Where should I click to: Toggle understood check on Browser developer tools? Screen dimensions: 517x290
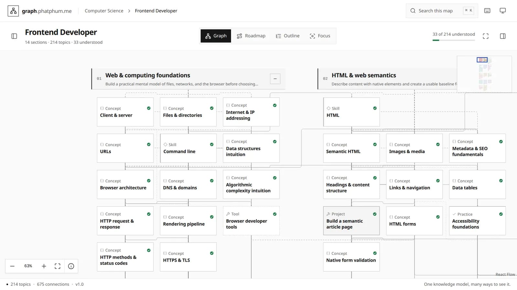click(x=275, y=214)
